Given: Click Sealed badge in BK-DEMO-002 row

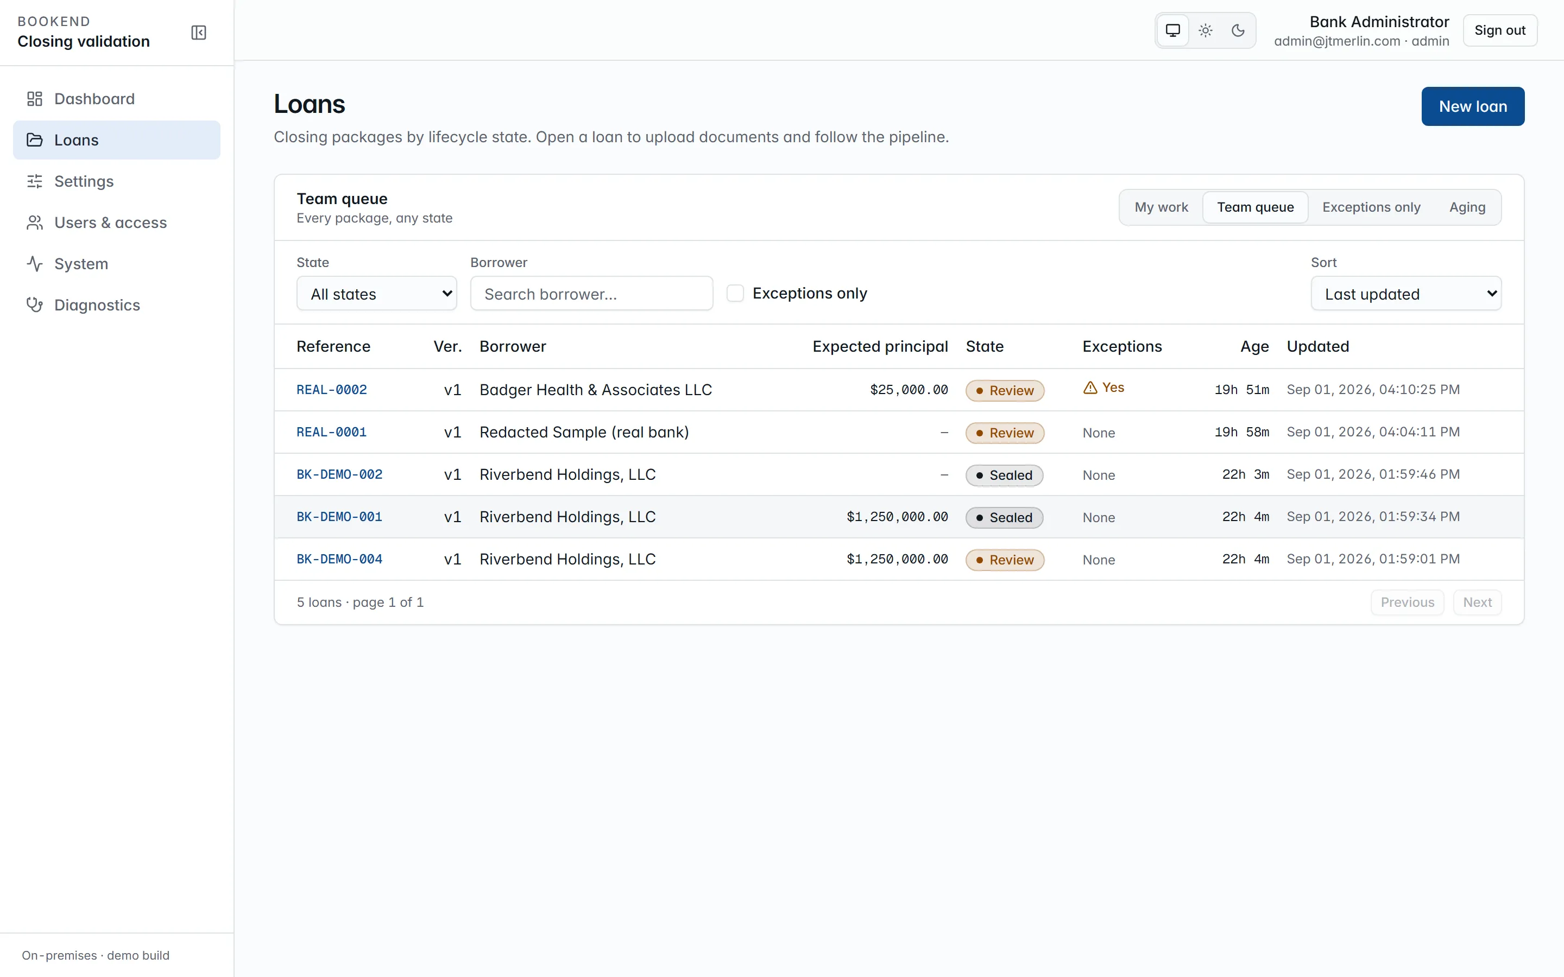Looking at the screenshot, I should point(1004,475).
